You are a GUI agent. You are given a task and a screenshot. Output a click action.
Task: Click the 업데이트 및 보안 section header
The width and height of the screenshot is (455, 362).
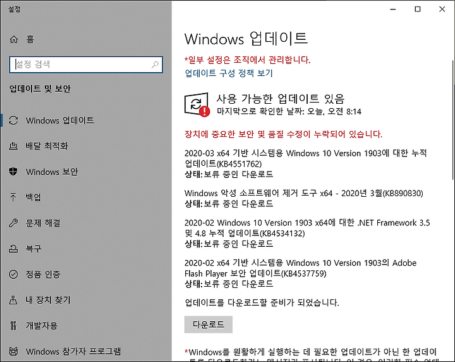(x=40, y=89)
